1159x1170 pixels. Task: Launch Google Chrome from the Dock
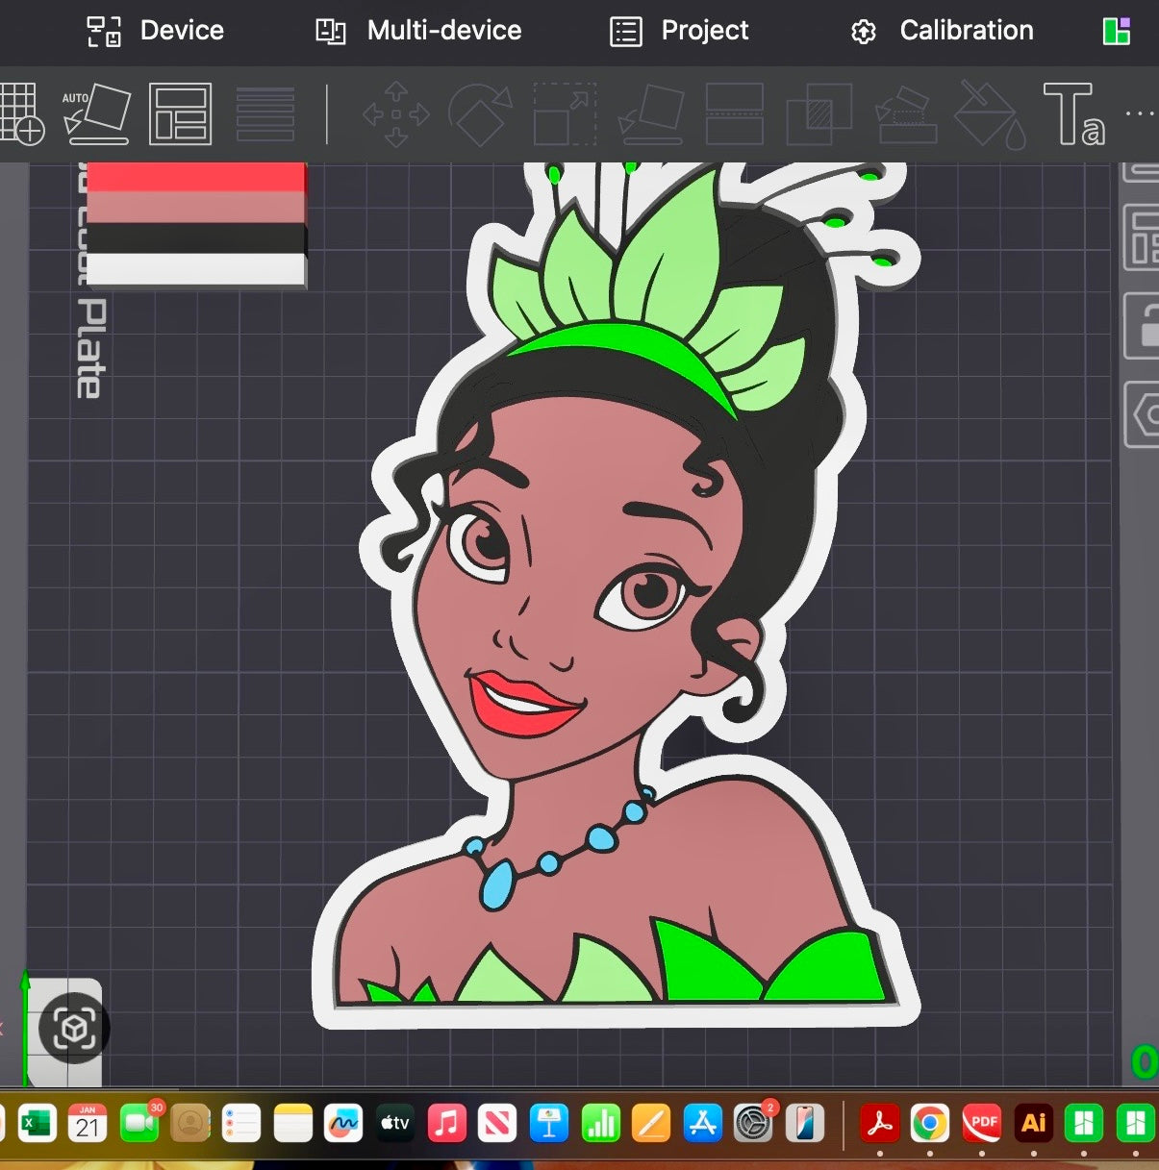pos(929,1123)
